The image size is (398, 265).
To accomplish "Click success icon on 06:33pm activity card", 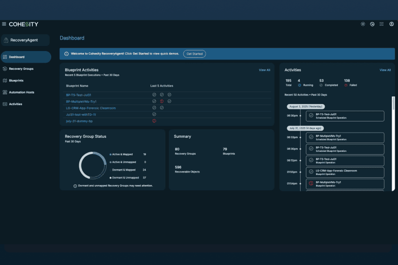I will (x=311, y=137).
